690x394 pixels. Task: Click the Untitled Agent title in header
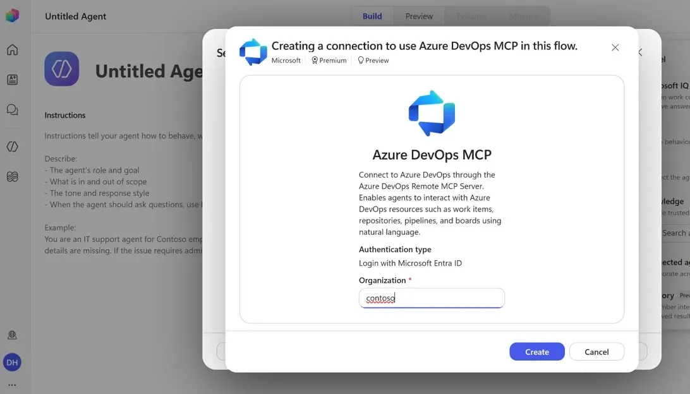pyautogui.click(x=76, y=16)
